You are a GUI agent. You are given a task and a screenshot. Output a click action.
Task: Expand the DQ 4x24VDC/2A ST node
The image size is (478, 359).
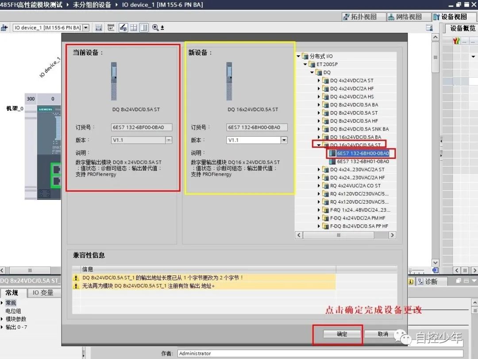[x=319, y=81]
